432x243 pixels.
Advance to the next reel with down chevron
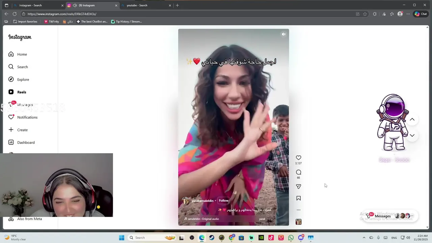[x=412, y=135]
